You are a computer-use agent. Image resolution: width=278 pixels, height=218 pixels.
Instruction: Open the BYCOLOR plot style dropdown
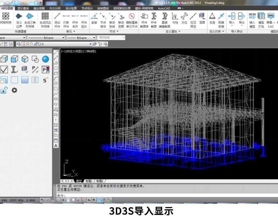[123, 38]
